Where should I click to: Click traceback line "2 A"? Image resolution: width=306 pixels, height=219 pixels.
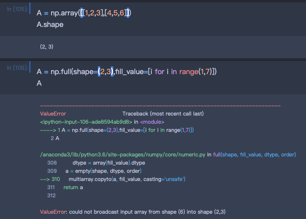(54, 139)
